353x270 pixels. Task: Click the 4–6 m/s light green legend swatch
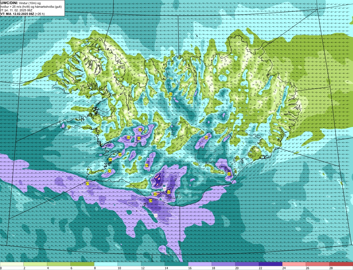click(x=59, y=264)
